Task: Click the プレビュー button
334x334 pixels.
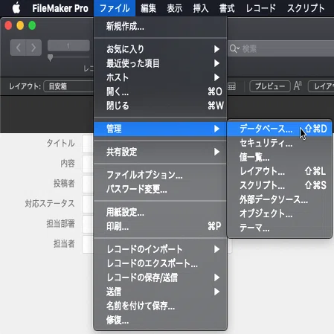Action: 270,86
